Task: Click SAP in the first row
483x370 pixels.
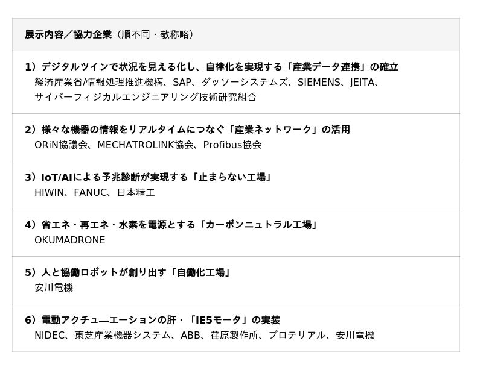Action: tap(183, 82)
